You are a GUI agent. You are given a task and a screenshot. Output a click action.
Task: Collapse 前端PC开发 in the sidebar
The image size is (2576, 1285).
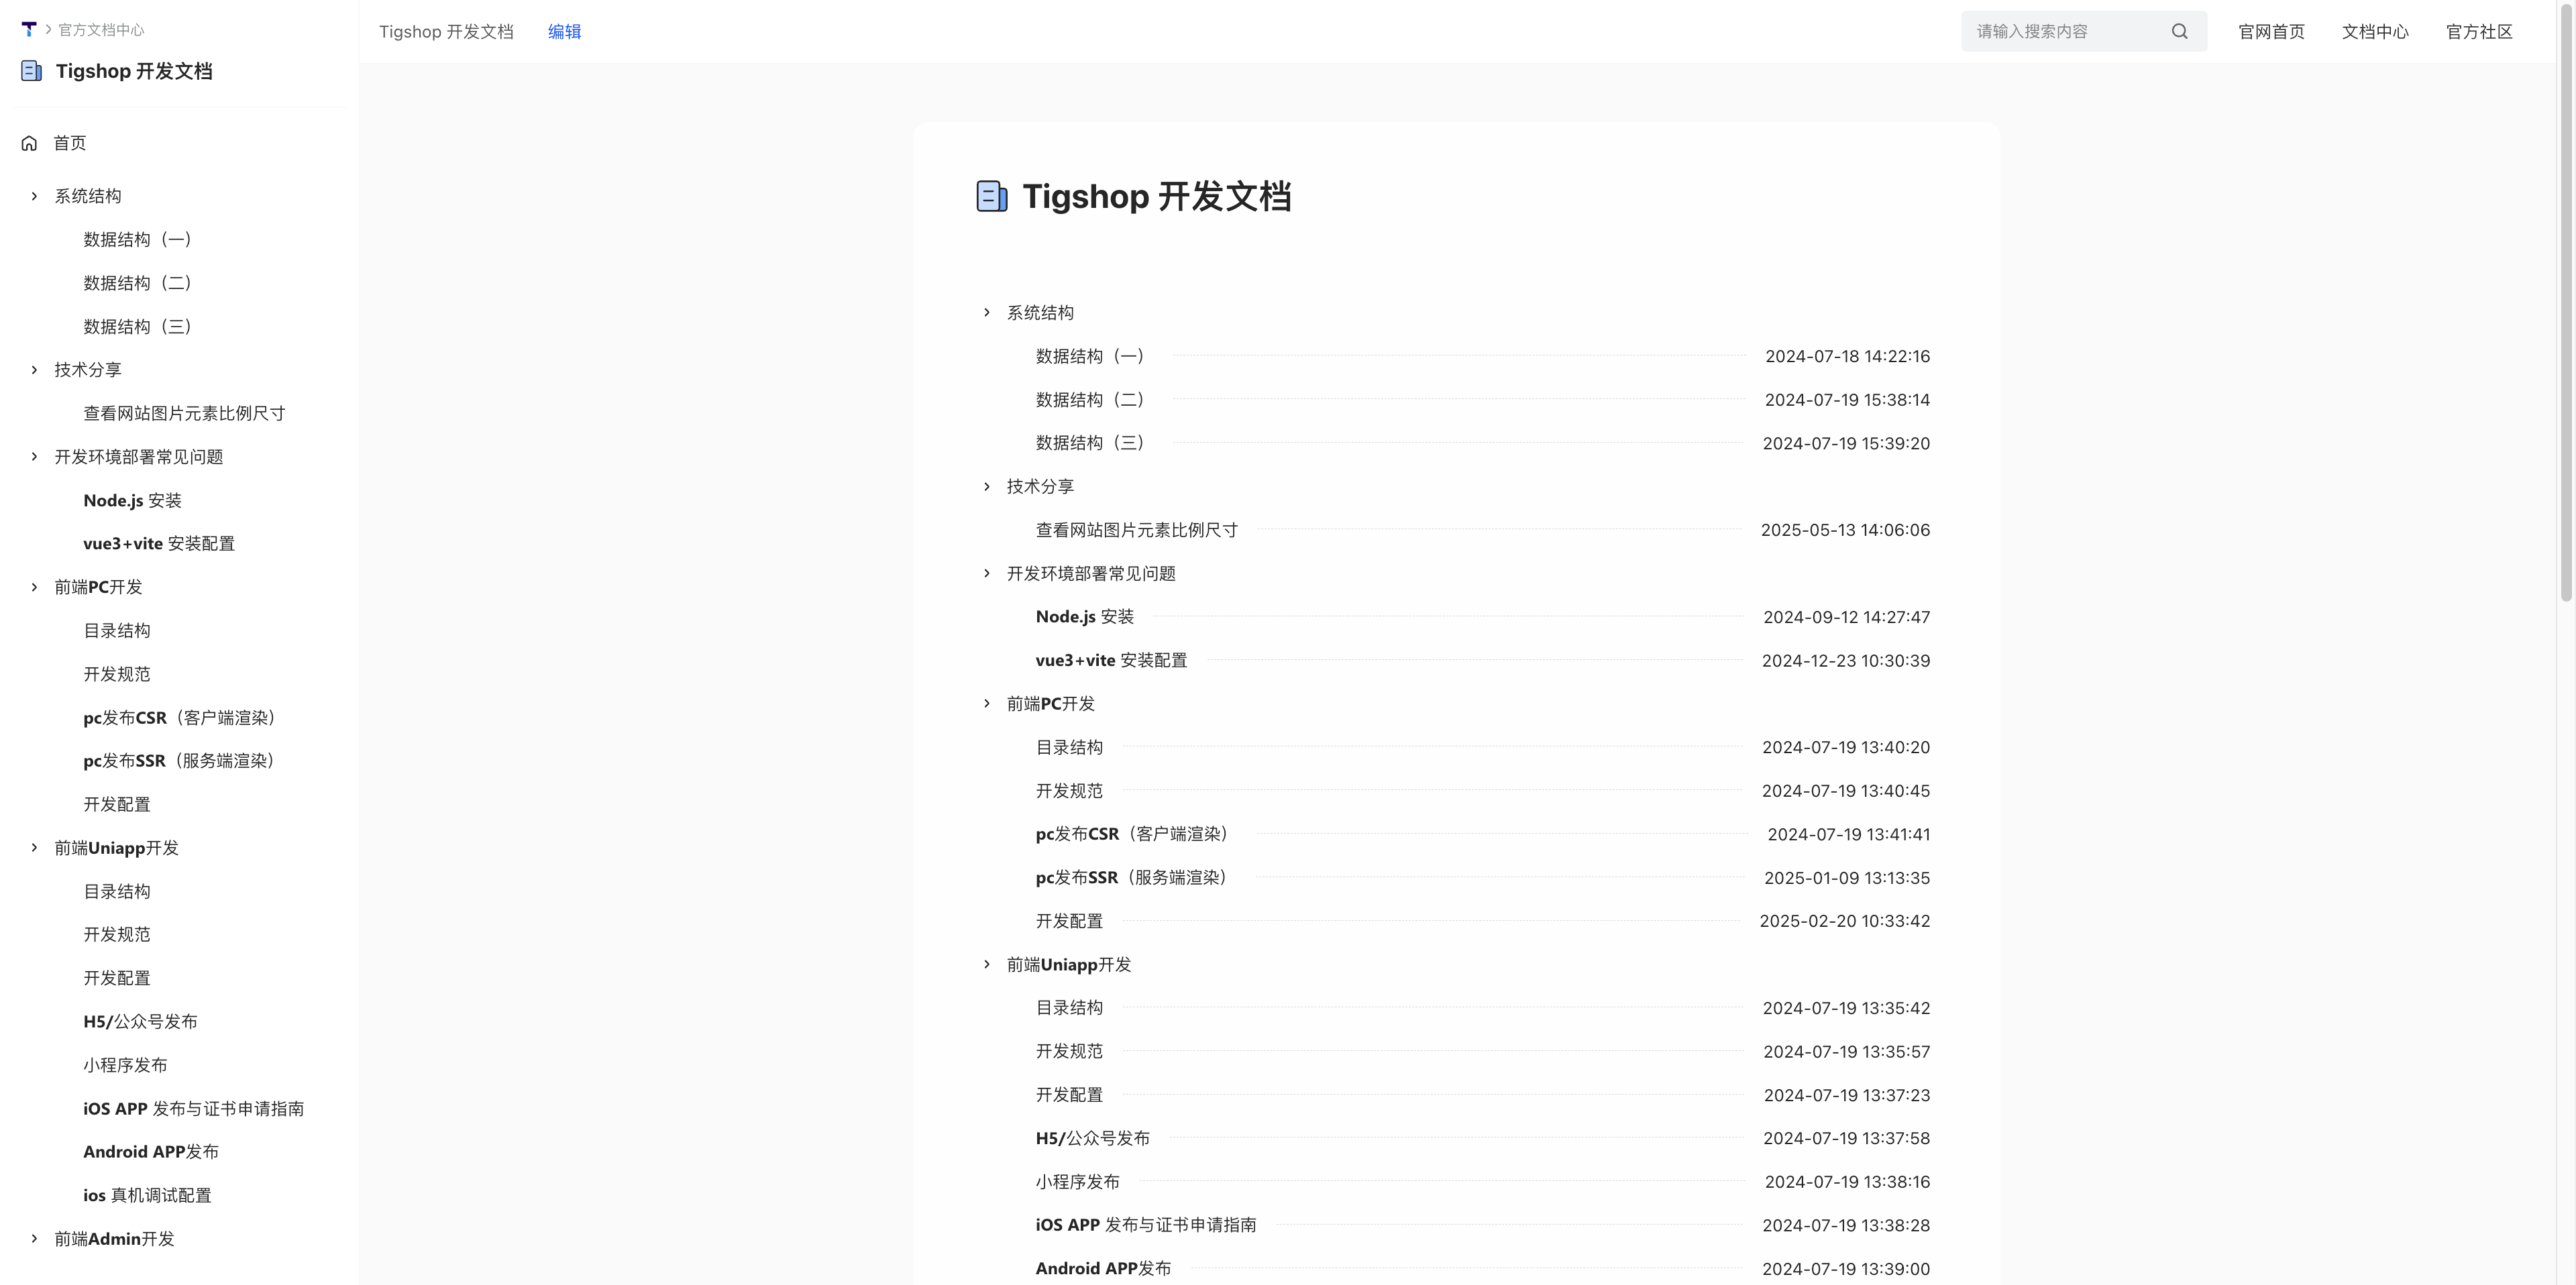point(34,587)
